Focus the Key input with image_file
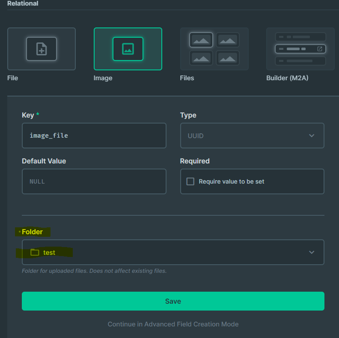The height and width of the screenshot is (338, 339). [x=94, y=136]
